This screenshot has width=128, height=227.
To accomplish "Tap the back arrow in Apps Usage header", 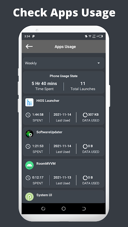I will [x=29, y=47].
